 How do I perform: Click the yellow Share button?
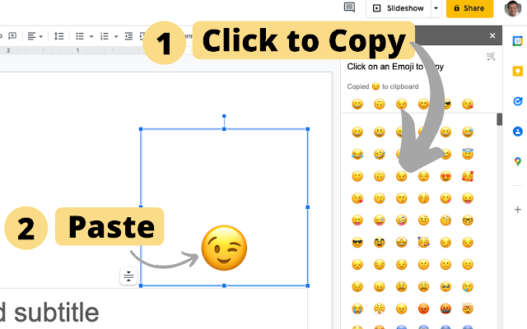pos(469,8)
